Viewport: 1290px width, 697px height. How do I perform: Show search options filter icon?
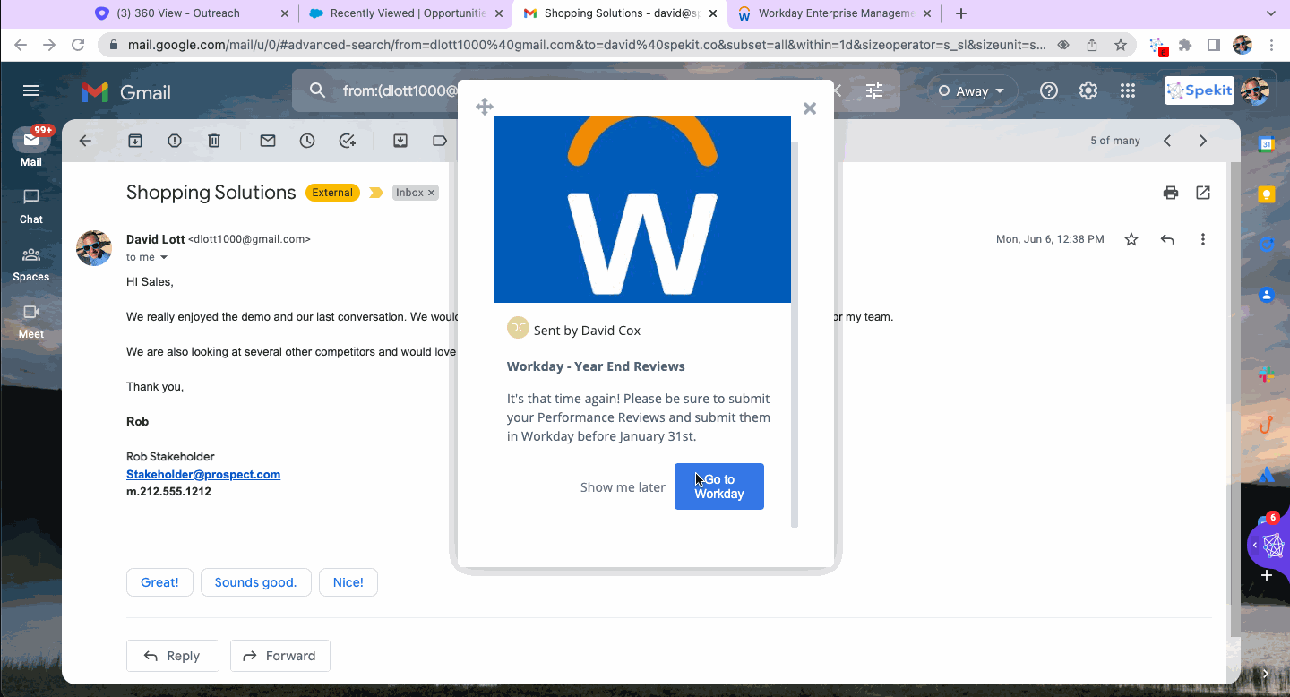(874, 90)
